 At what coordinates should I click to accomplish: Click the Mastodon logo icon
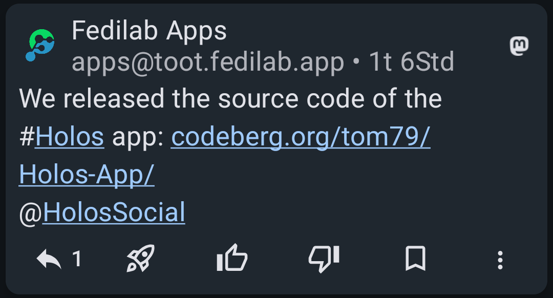(x=519, y=46)
